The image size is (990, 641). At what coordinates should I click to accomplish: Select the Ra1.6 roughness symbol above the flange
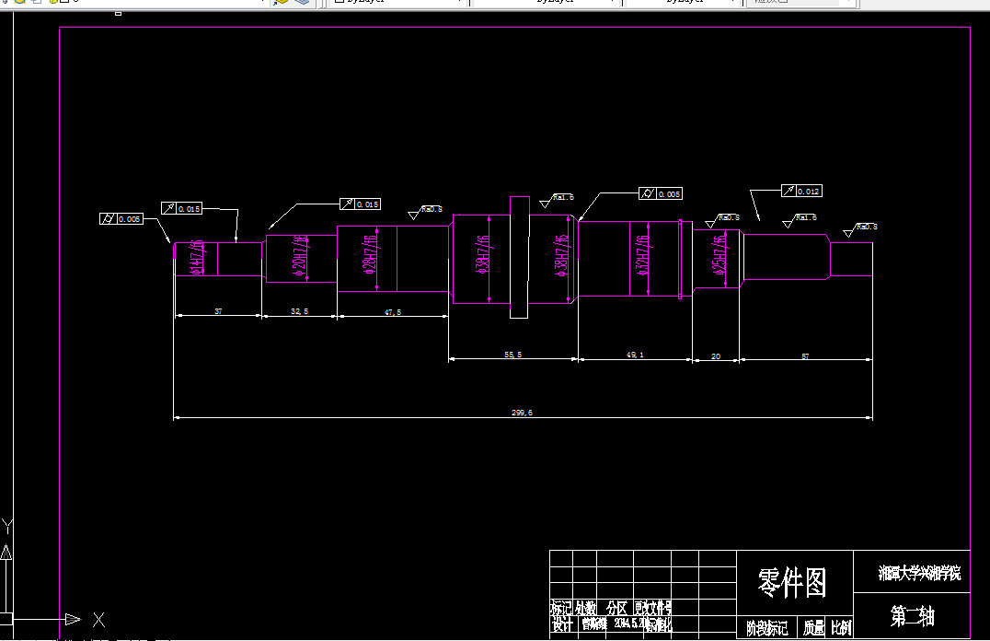pyautogui.click(x=557, y=201)
